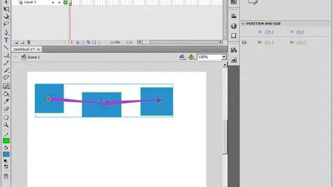Toggle the Snap to Objects magnet

(x=6, y=176)
